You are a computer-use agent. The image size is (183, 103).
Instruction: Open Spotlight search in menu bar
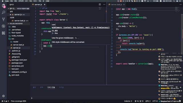[174, 1]
